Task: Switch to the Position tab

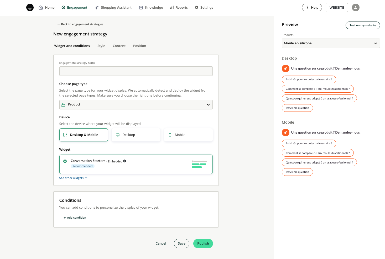Action: click(x=139, y=46)
